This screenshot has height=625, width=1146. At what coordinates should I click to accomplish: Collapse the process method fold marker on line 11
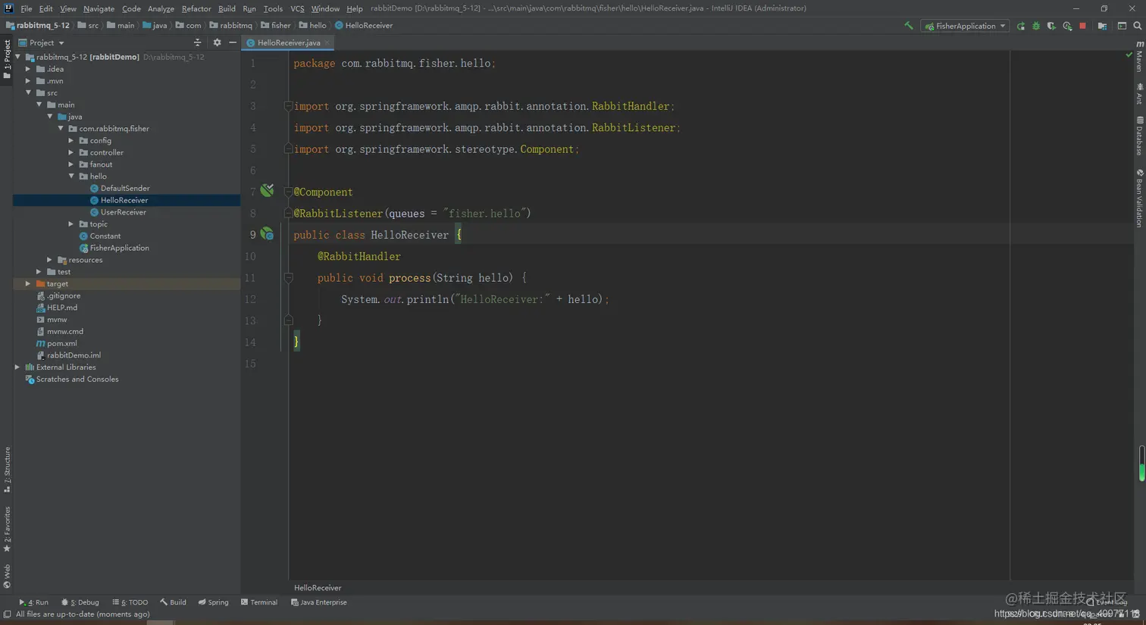coord(288,278)
